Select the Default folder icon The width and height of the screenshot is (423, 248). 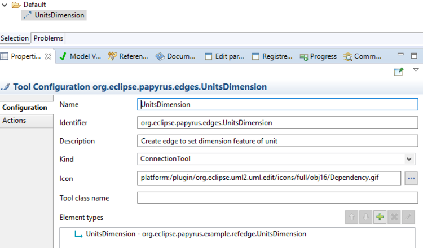click(x=16, y=5)
